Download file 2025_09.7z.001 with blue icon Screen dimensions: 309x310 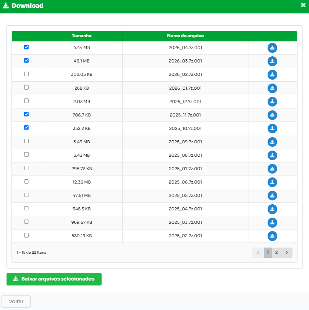point(272,142)
